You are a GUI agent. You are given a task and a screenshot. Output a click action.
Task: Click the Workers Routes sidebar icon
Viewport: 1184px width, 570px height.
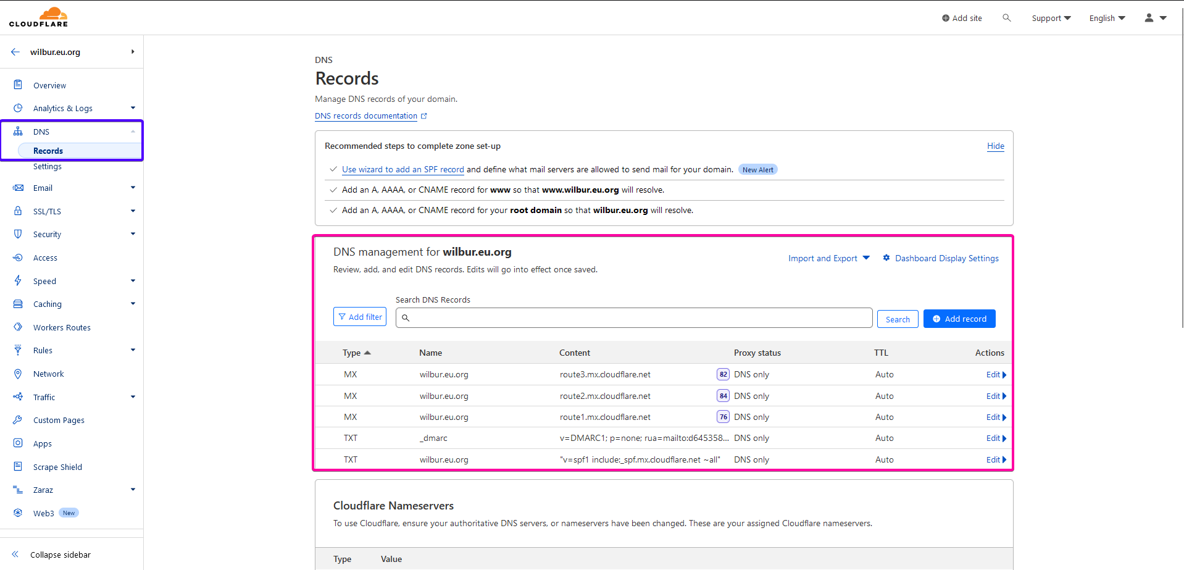coord(18,327)
